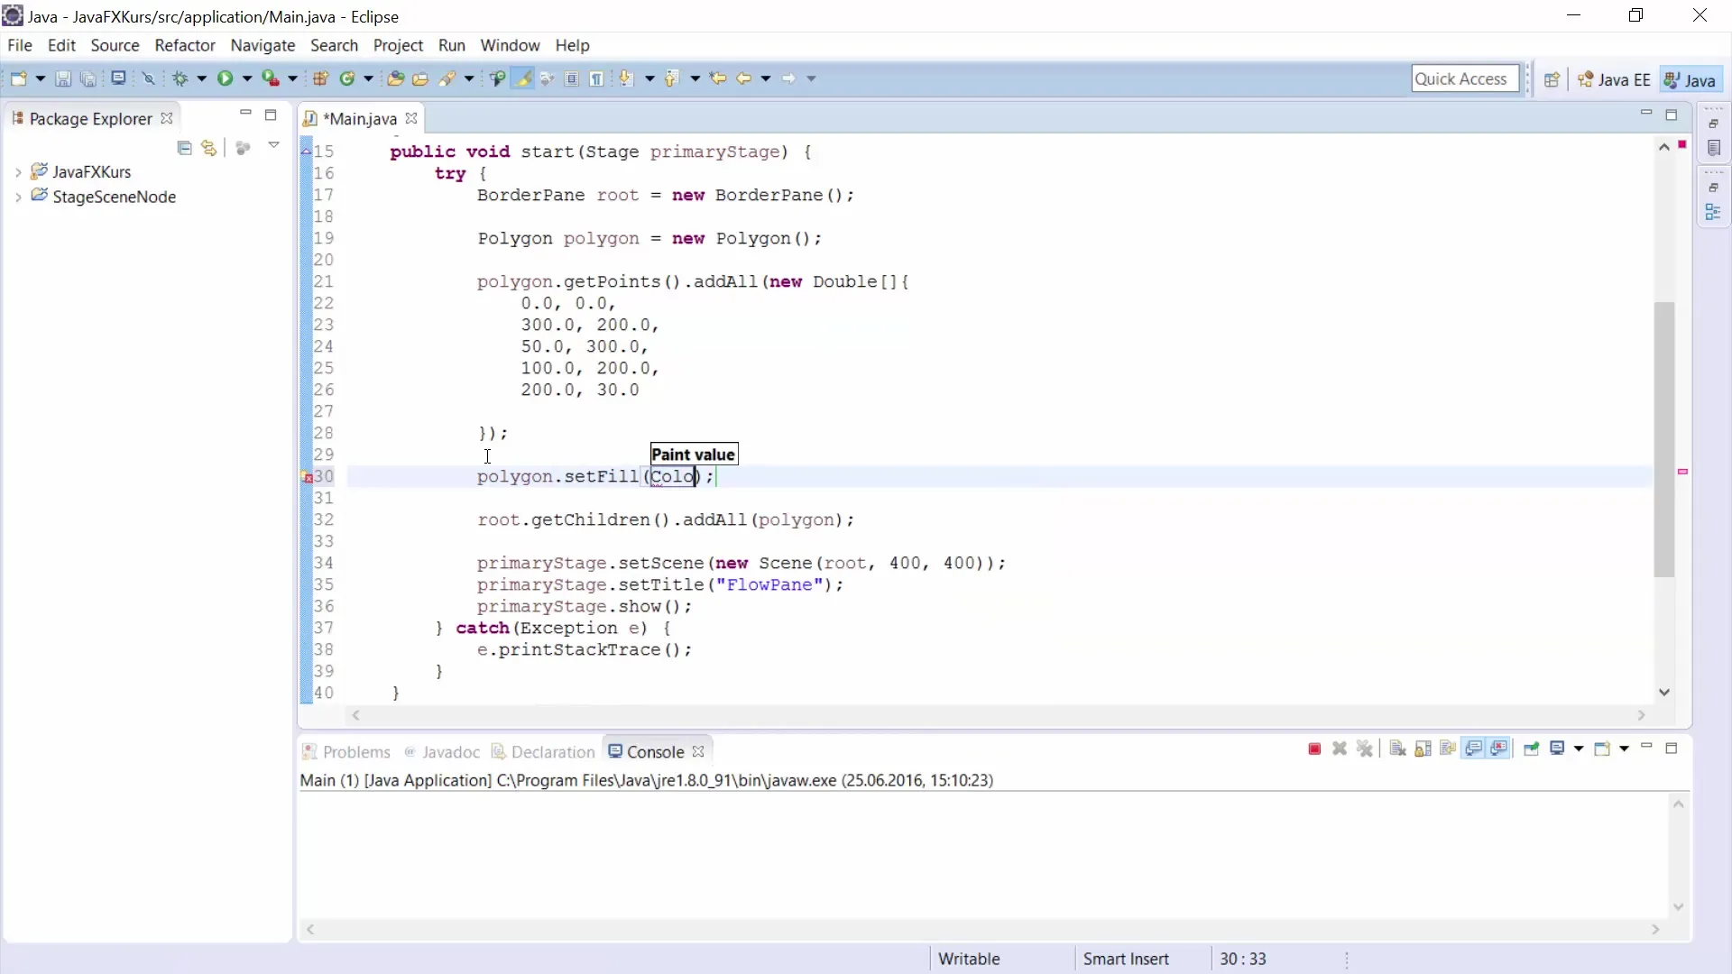Click the New Java Package icon
Screen dimensions: 1732x974
click(320, 78)
